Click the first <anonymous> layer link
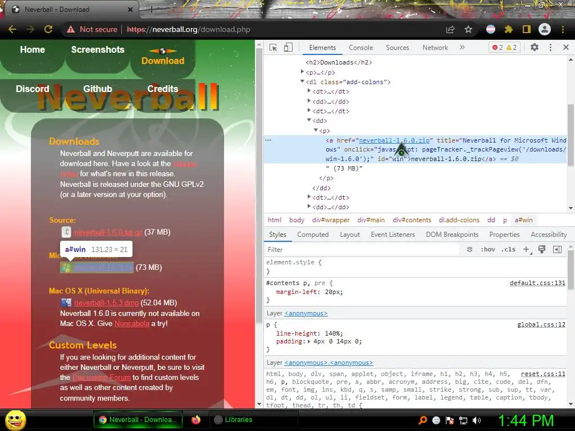The height and width of the screenshot is (431, 575). pyautogui.click(x=306, y=313)
